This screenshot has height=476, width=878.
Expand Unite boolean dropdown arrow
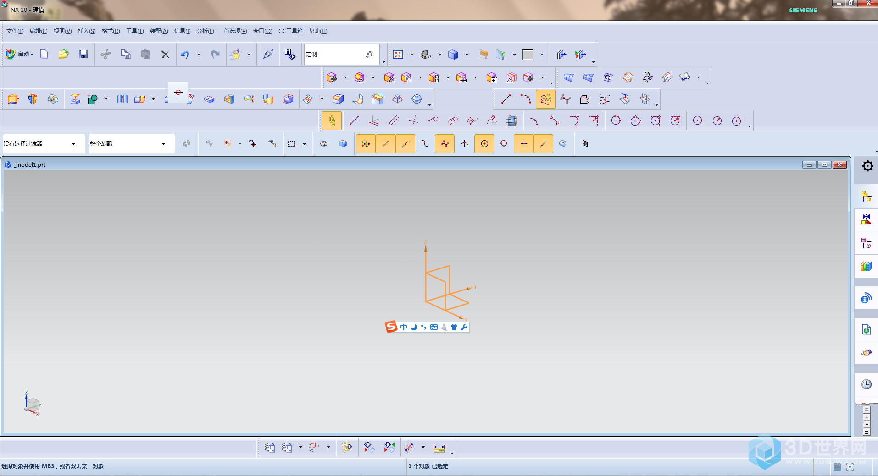pos(106,99)
